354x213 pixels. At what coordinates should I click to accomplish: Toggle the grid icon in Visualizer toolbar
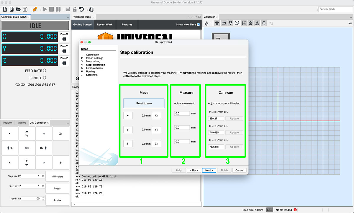(217, 23)
